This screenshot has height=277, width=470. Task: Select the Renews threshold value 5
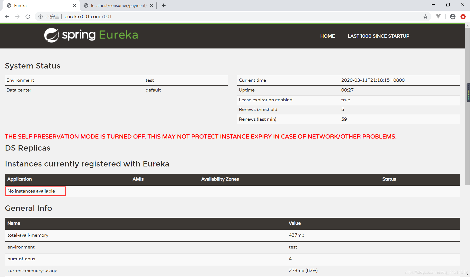343,110
